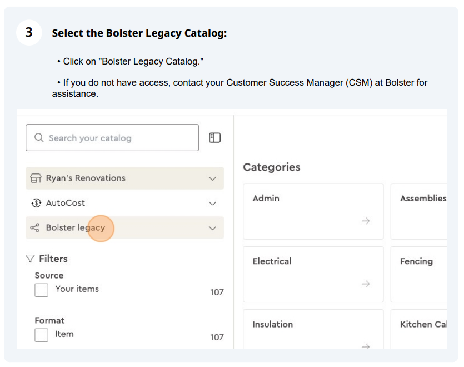Click the Filters heading

click(x=53, y=259)
